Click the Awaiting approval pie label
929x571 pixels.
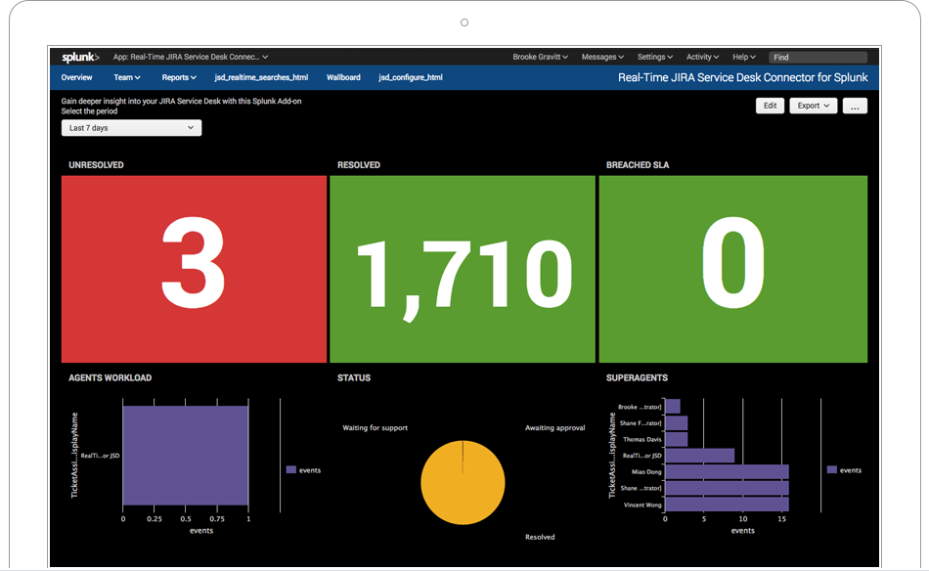pyautogui.click(x=554, y=427)
